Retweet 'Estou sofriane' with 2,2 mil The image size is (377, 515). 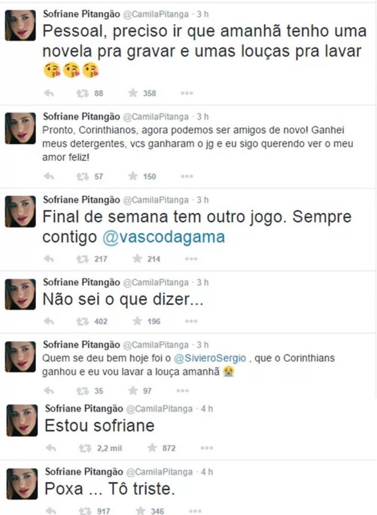point(85,448)
